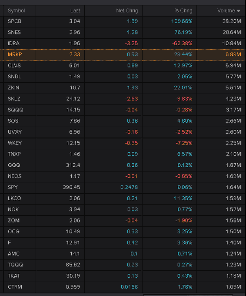
Task: Select the SQQQ ticker symbol
Action: coord(16,110)
